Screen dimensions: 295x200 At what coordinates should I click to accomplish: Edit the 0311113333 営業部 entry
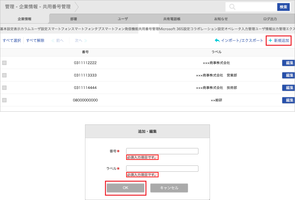[x=288, y=75]
